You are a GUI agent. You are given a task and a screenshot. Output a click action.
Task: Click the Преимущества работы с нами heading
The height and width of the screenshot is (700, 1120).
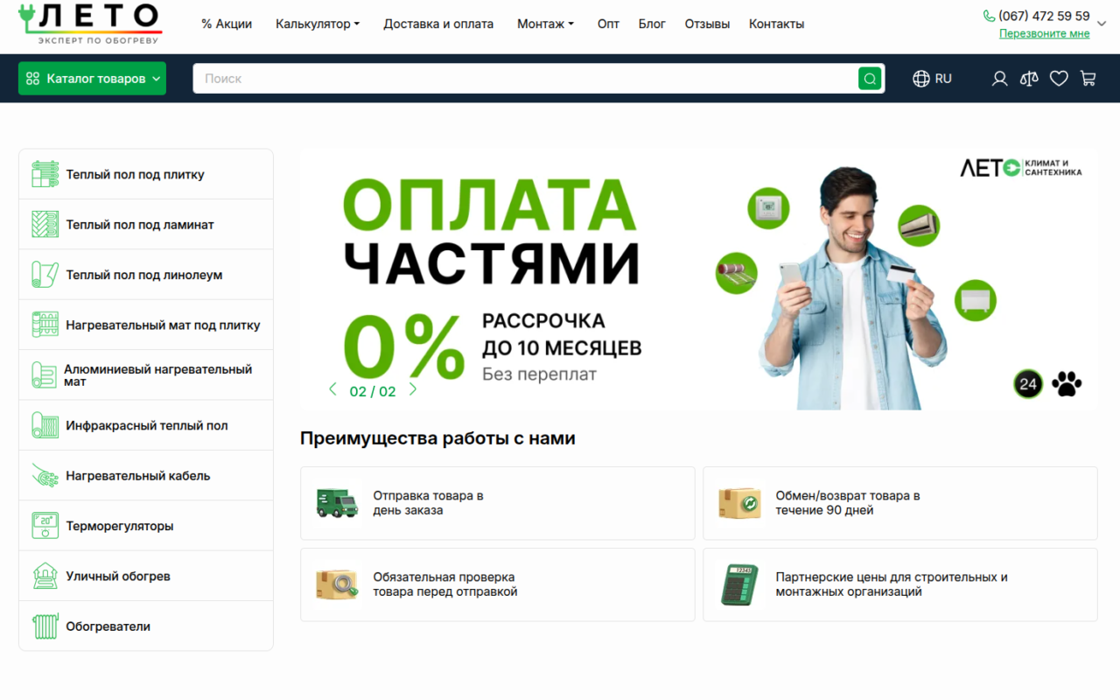pos(437,438)
